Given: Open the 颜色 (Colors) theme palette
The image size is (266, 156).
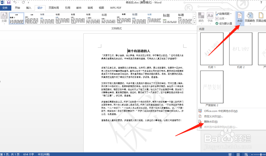Looking at the screenshot, I should [201, 18].
